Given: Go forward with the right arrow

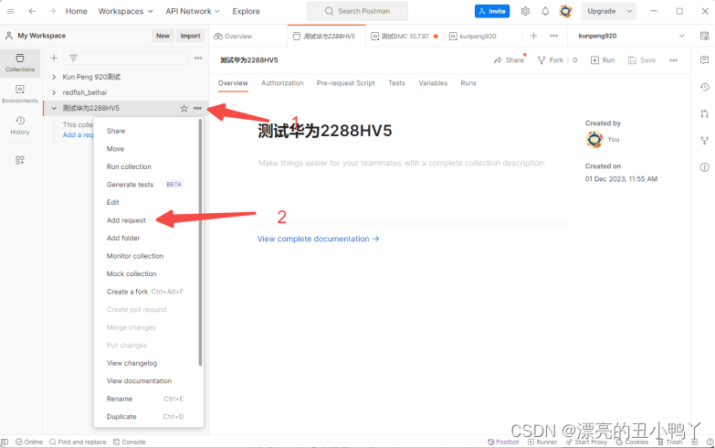Looking at the screenshot, I should 52,11.
